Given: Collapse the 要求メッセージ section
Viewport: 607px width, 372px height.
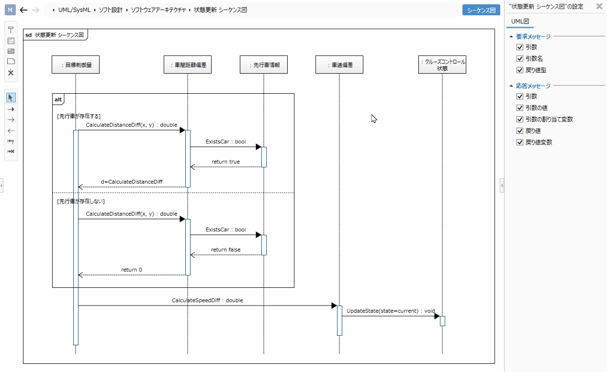Looking at the screenshot, I should tap(511, 37).
